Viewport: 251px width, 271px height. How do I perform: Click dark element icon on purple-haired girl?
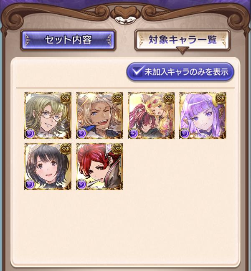(x=185, y=134)
